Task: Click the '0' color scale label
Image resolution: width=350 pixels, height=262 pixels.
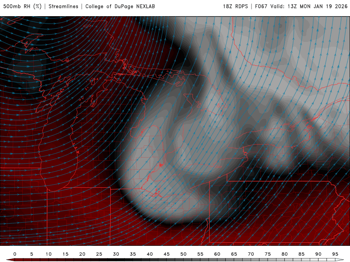Action: 15,254
